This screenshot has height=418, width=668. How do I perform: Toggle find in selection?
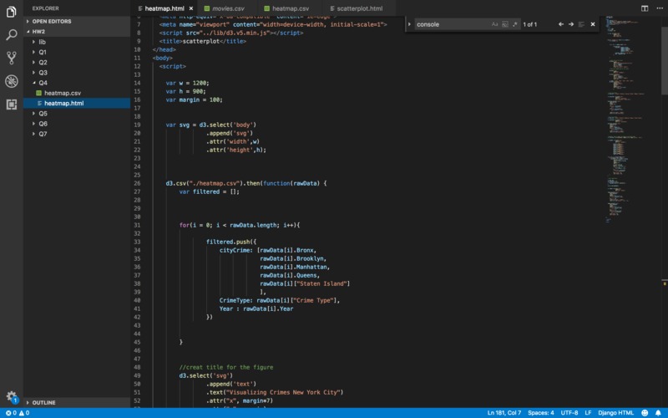click(x=581, y=24)
